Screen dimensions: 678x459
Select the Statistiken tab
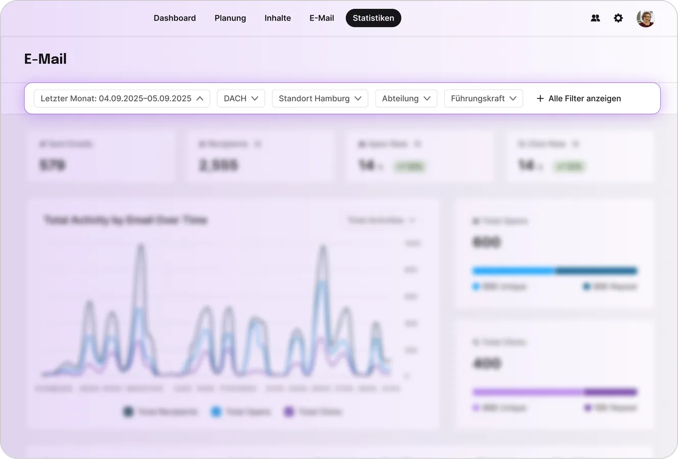pos(373,18)
